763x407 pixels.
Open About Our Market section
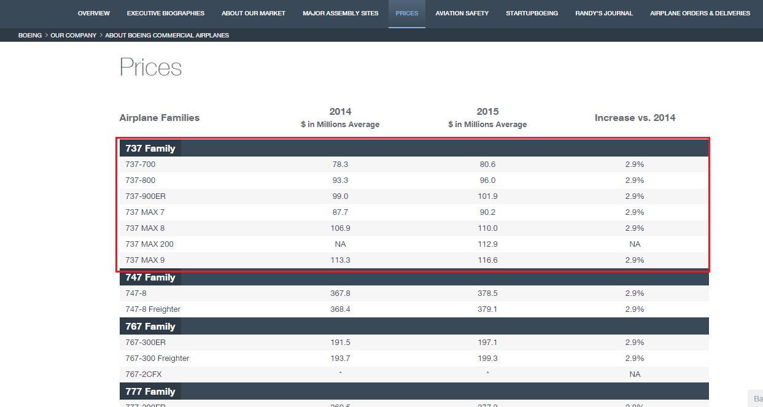point(254,14)
